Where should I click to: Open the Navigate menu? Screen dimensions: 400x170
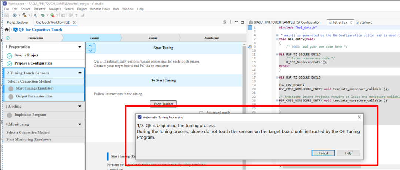[55, 9]
